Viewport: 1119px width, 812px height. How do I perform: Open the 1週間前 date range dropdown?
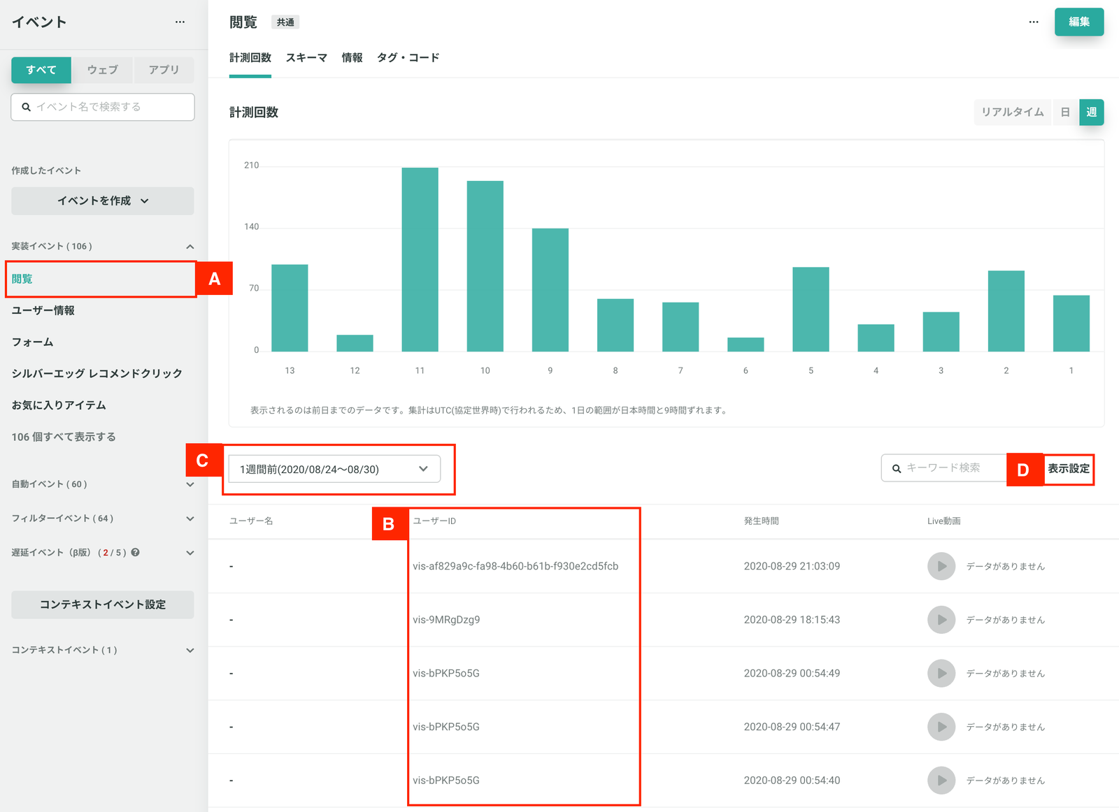point(334,469)
